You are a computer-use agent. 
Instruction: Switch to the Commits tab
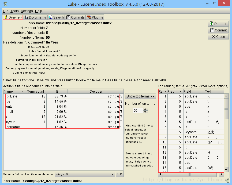point(76,17)
